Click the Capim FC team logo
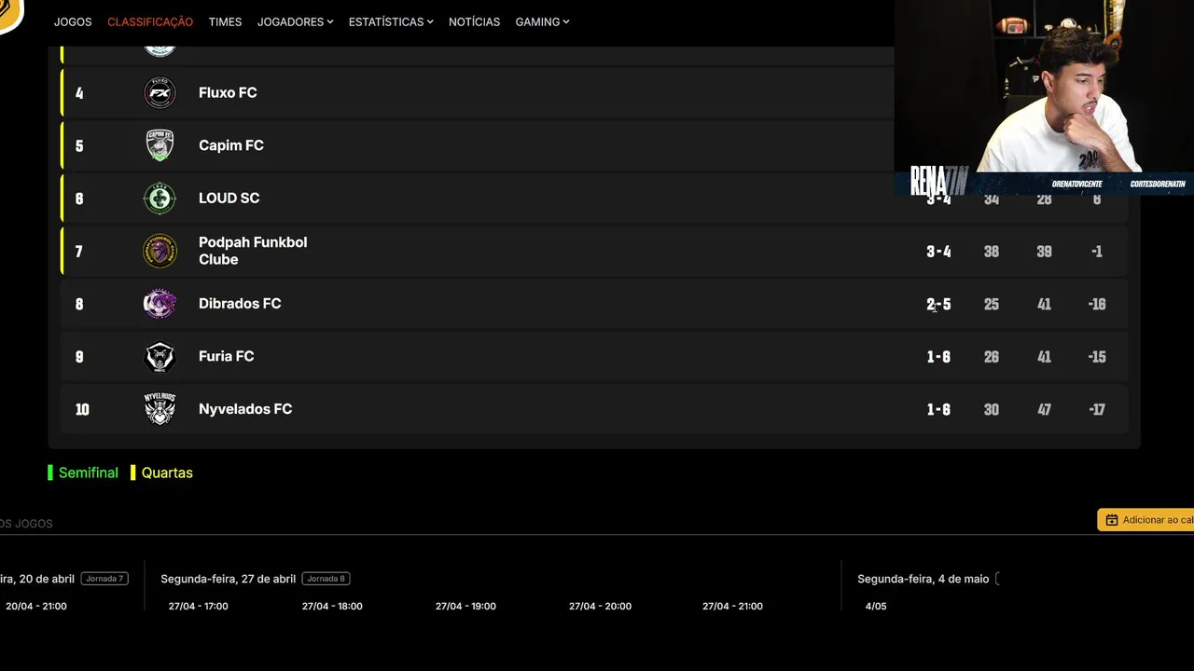This screenshot has height=671, width=1194. coord(160,145)
